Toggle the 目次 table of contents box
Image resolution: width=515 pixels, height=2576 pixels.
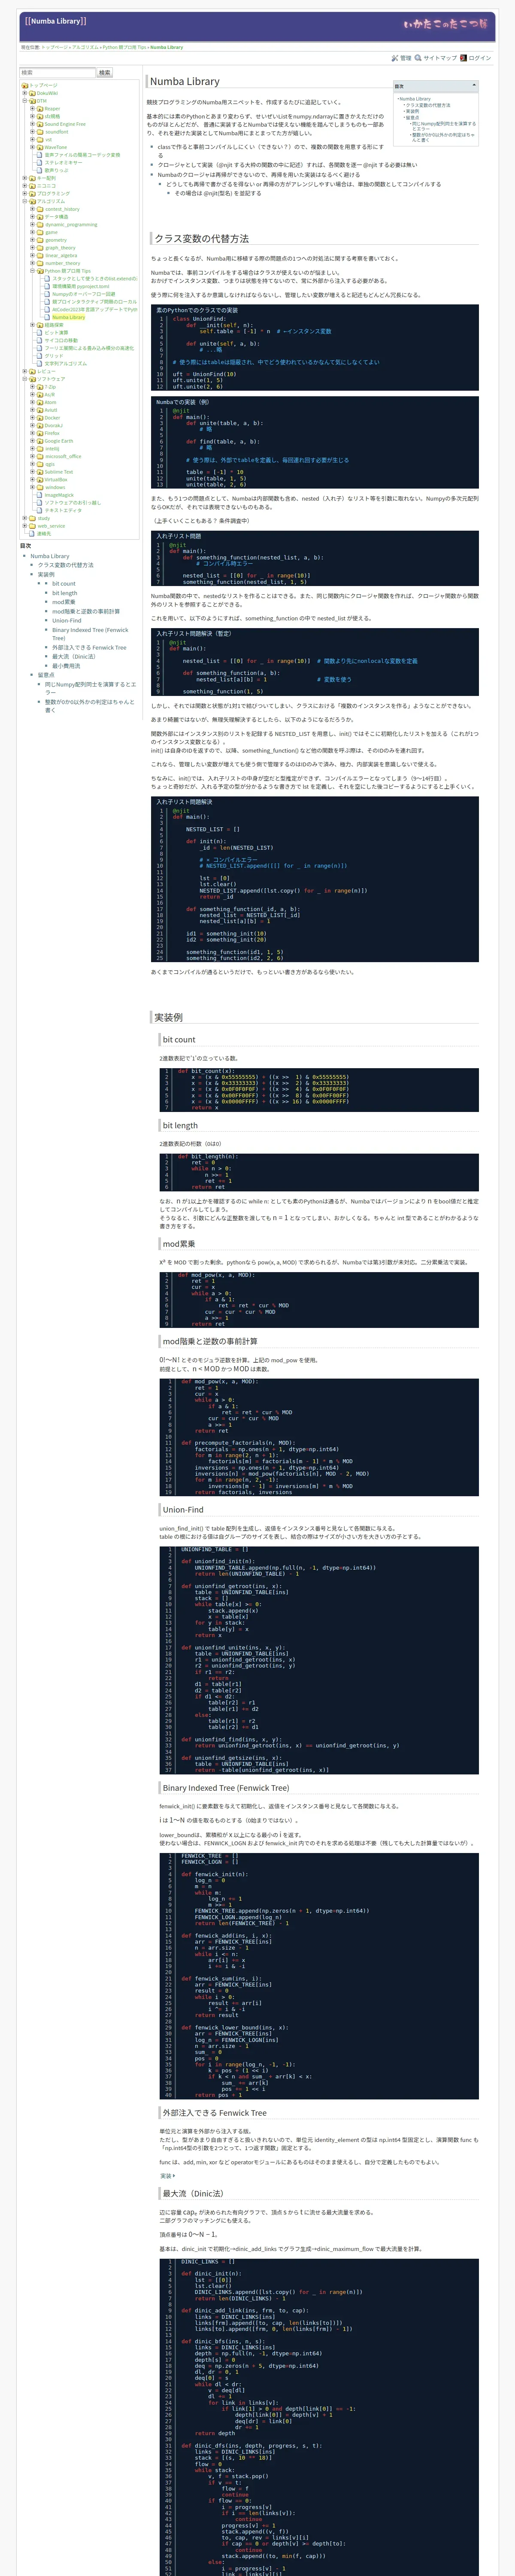coord(436,86)
